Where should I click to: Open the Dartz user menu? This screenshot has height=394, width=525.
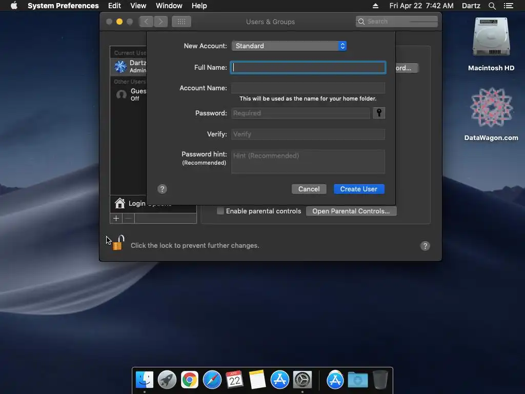(x=471, y=6)
